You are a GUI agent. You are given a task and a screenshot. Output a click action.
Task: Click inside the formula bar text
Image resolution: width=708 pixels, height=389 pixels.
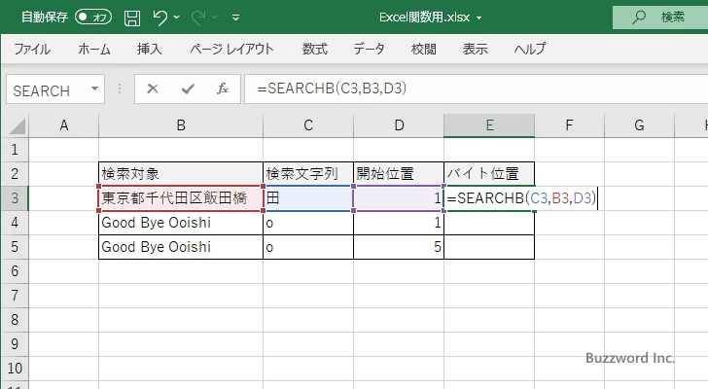[332, 88]
